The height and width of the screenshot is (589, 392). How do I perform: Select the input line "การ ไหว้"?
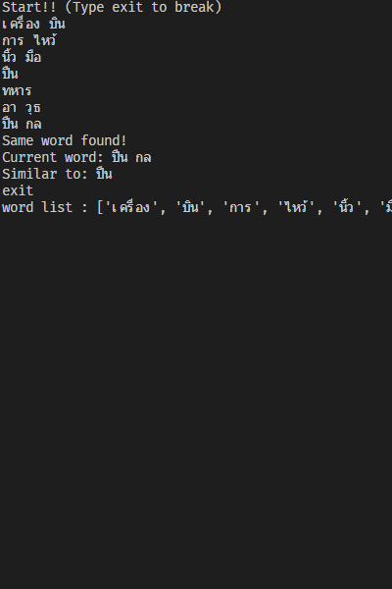coord(28,40)
